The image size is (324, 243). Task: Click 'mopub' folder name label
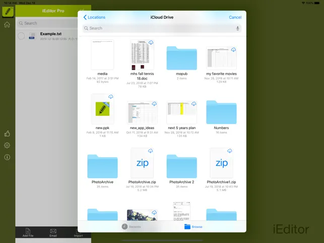181,74
